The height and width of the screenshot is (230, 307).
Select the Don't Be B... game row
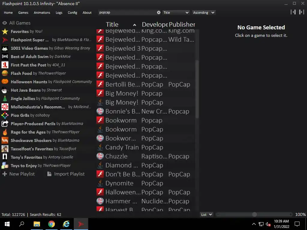[x=146, y=174]
